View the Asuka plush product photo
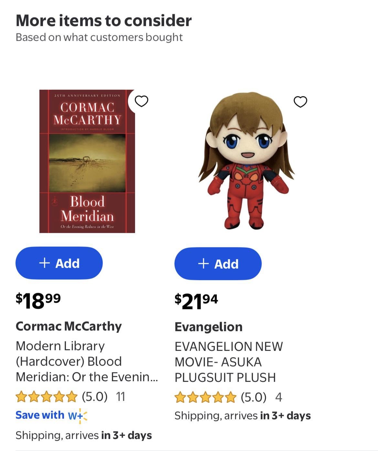The width and height of the screenshot is (378, 451). coord(246,161)
